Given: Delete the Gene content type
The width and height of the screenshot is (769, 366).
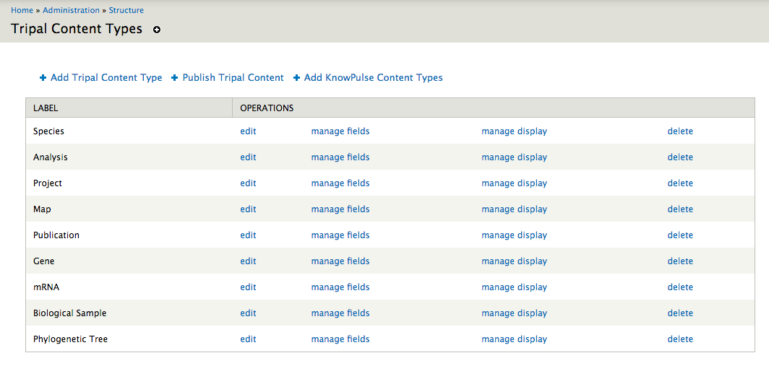Looking at the screenshot, I should click(680, 261).
